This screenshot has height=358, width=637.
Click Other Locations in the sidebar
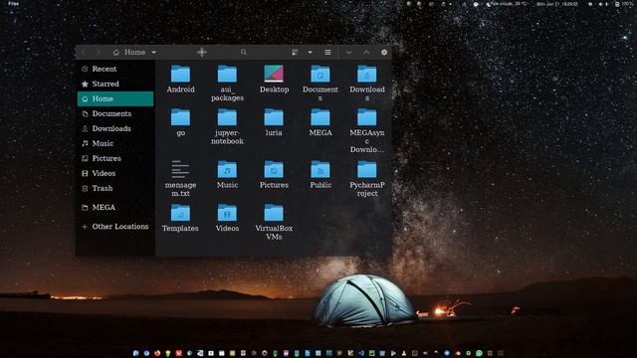[115, 227]
